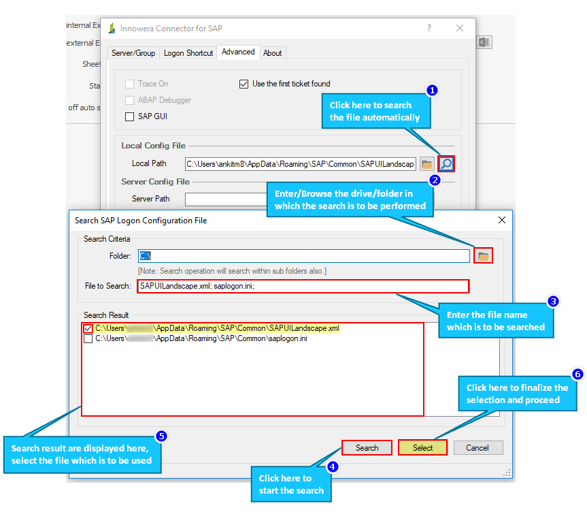Switch to the Server/Group tab
This screenshot has width=587, height=512.
point(133,52)
